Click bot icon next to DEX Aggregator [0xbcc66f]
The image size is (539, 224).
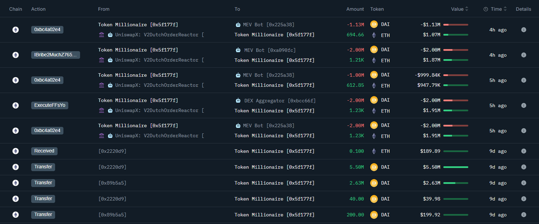tap(238, 100)
